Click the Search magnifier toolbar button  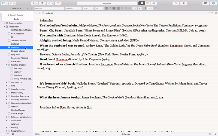(11, 3)
